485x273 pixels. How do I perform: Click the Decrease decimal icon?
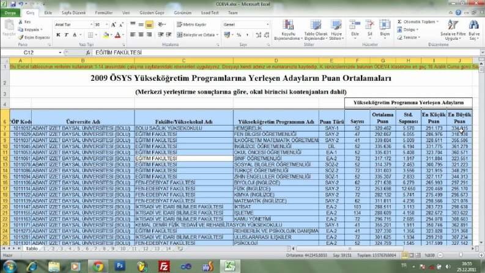tap(267, 35)
